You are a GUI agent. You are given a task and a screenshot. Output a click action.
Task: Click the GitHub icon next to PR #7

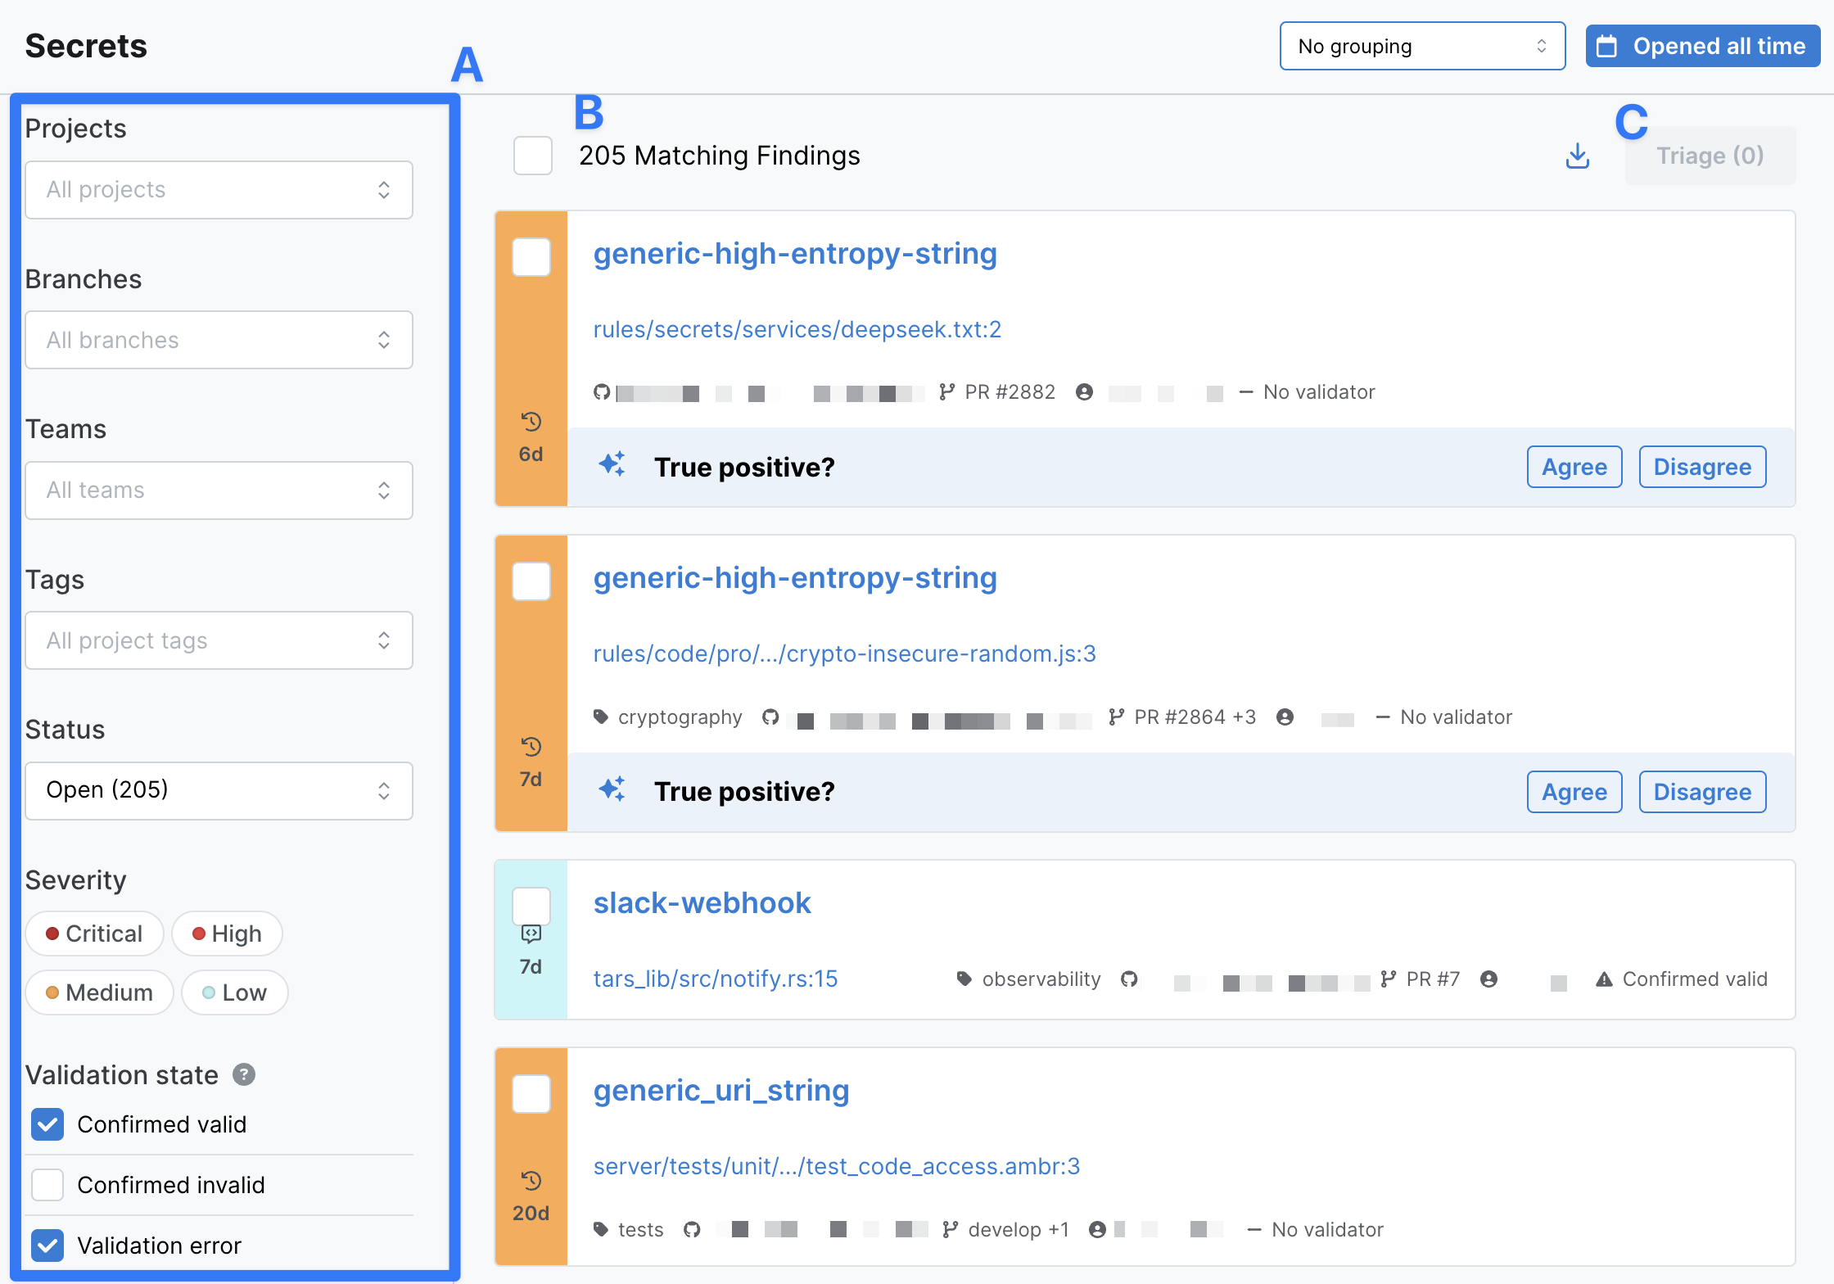(1130, 979)
